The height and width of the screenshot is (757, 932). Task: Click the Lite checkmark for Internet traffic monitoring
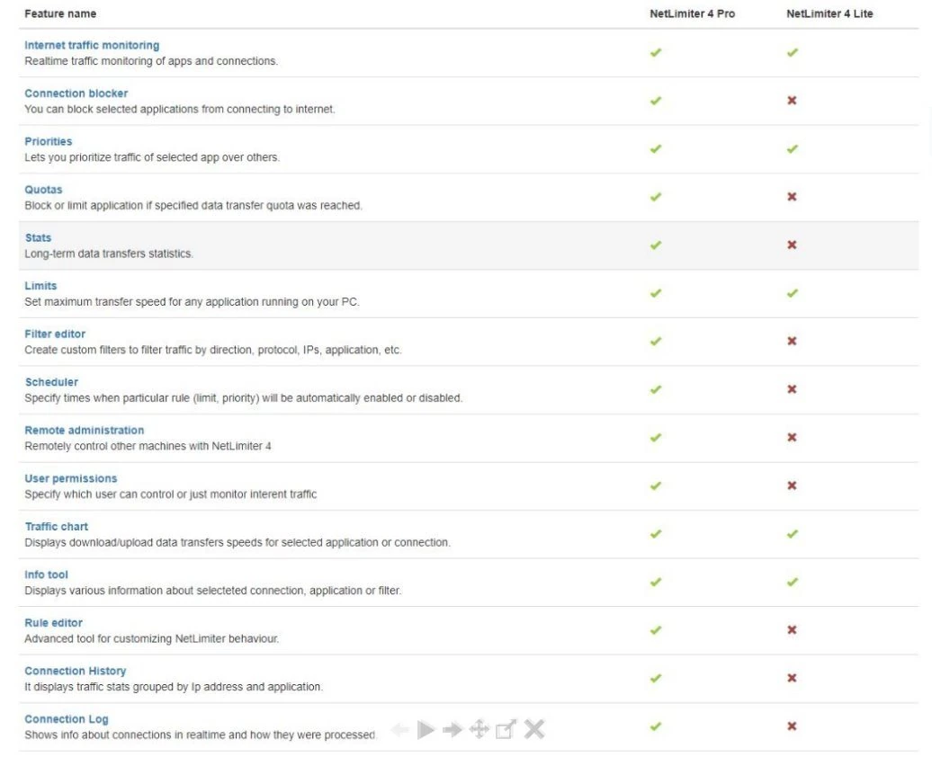coord(793,52)
